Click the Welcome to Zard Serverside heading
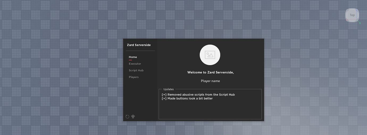The width and height of the screenshot is (367, 135). [x=210, y=72]
